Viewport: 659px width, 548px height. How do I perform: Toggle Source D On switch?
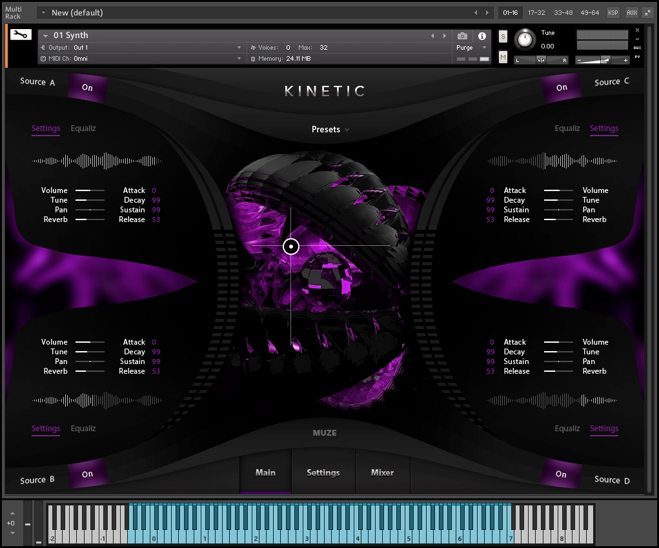pyautogui.click(x=561, y=474)
